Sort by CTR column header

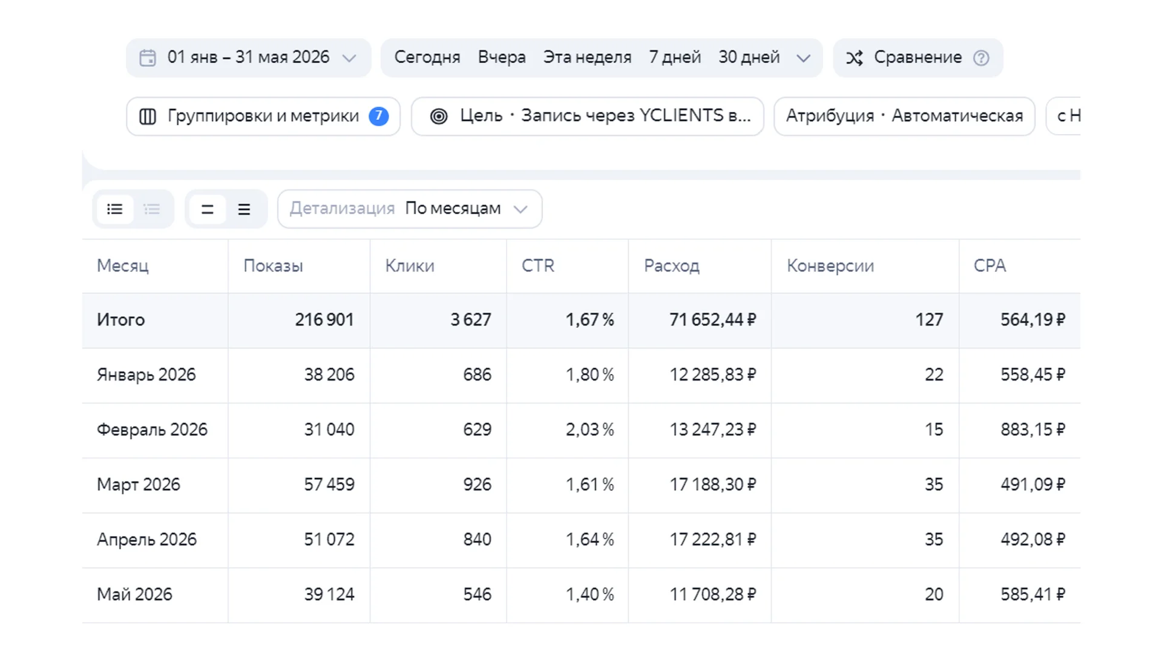[x=538, y=266]
